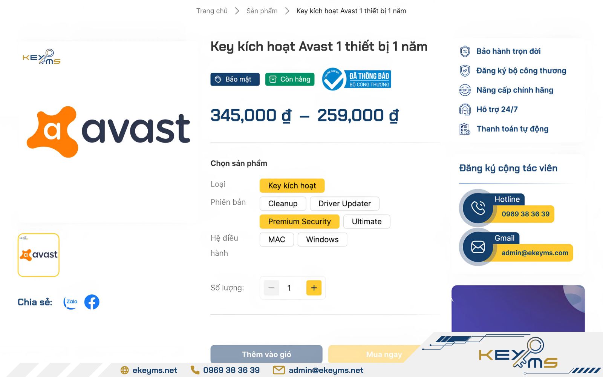This screenshot has height=377, width=603.
Task: Decrease quantity with the minus button
Action: [x=271, y=288]
